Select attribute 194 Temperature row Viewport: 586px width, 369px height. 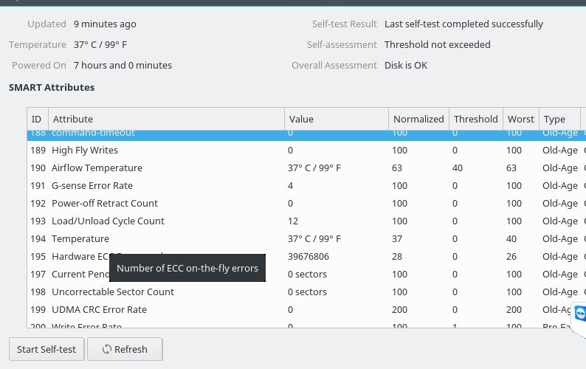[80, 238]
